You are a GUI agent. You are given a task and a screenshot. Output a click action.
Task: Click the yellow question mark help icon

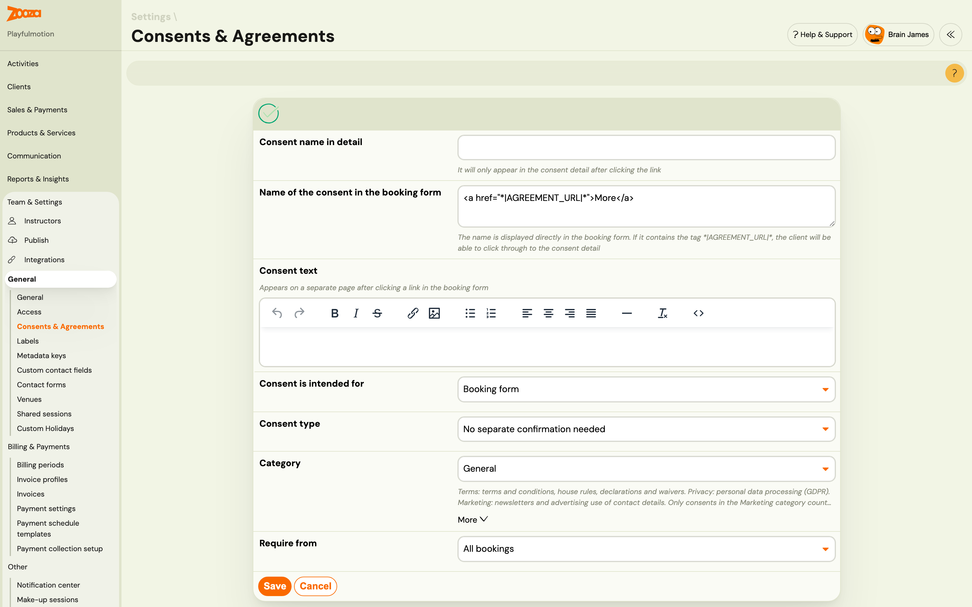point(954,73)
